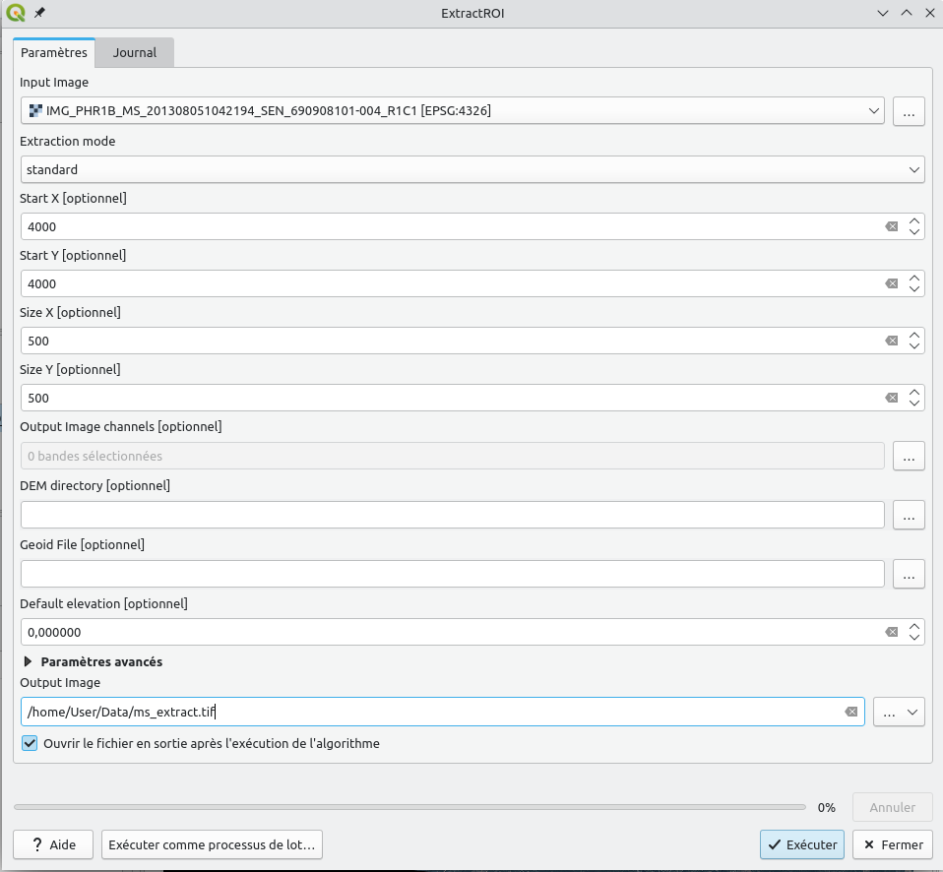This screenshot has height=872, width=943.
Task: Clear the Output Image path
Action: (849, 712)
